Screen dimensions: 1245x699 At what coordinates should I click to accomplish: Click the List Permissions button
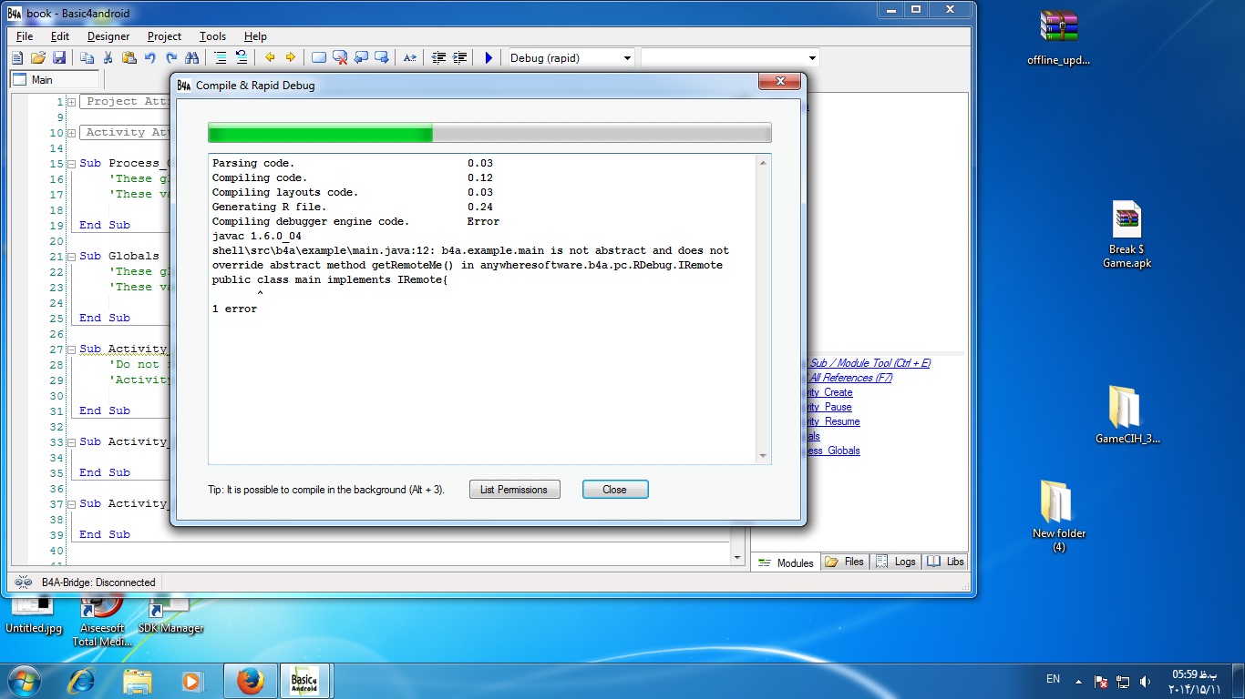click(x=514, y=490)
